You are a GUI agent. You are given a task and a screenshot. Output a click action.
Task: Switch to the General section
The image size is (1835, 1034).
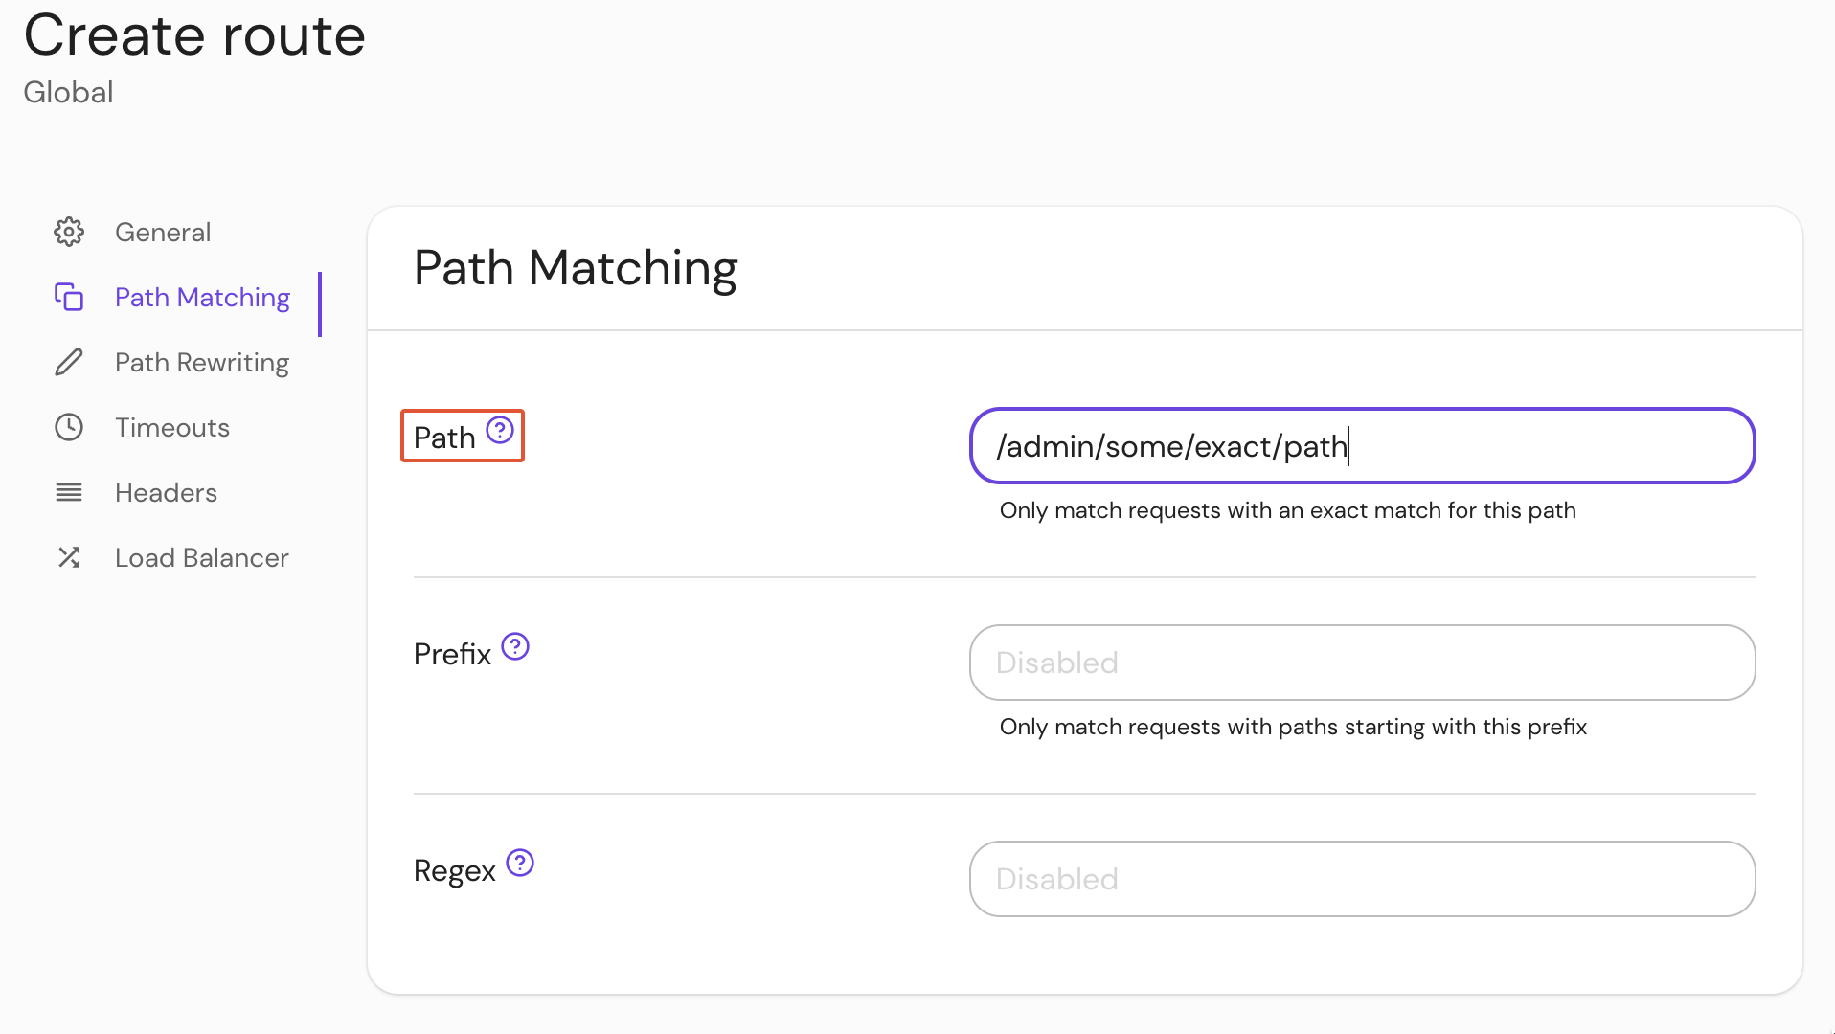pyautogui.click(x=163, y=232)
